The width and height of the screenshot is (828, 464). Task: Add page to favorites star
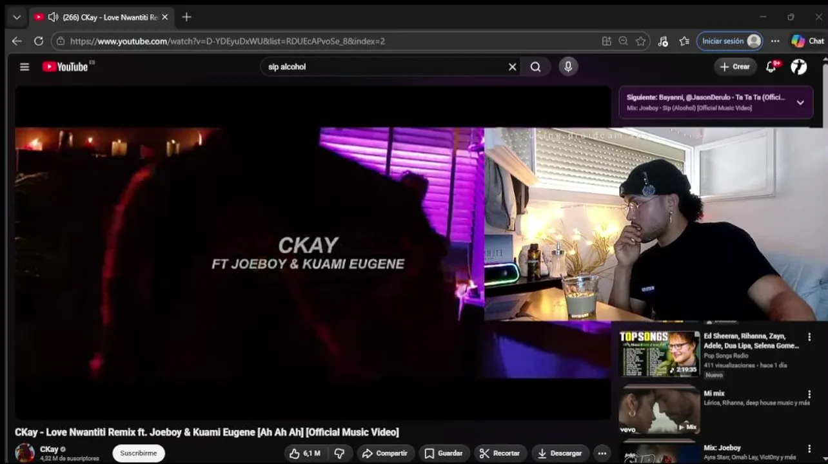pyautogui.click(x=640, y=41)
